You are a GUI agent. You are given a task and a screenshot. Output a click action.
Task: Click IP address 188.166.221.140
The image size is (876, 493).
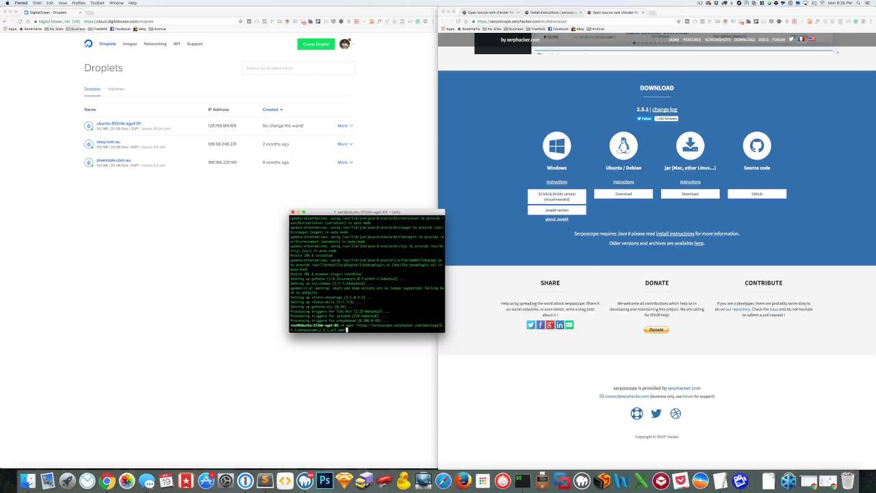coord(222,162)
